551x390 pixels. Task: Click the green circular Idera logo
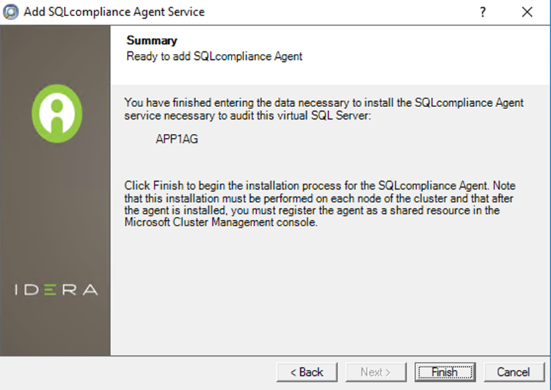(x=57, y=114)
